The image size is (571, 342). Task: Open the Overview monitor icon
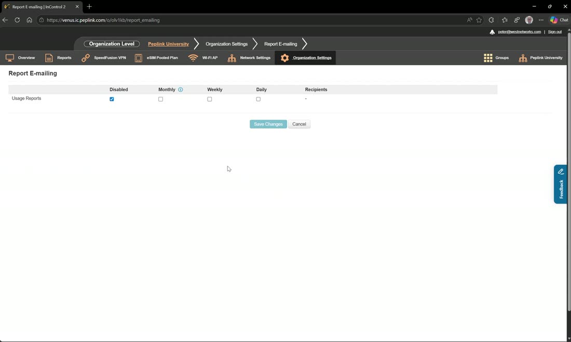(10, 58)
